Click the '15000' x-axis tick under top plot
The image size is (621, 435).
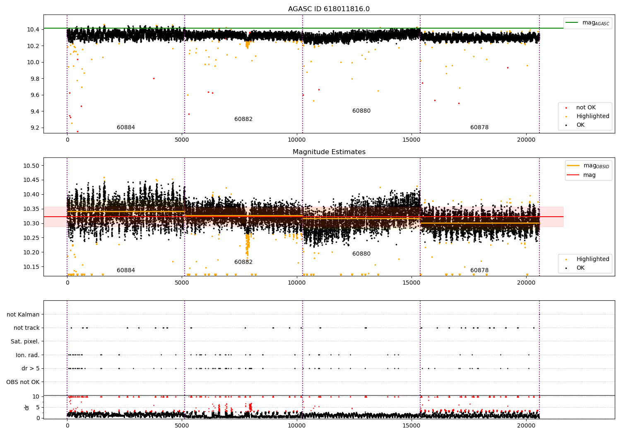pos(412,140)
